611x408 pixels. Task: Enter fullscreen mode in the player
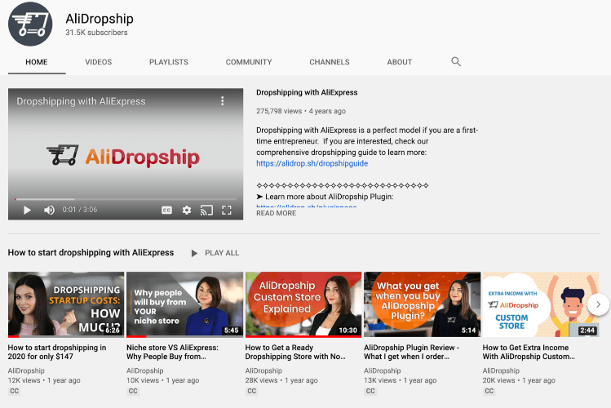[227, 210]
